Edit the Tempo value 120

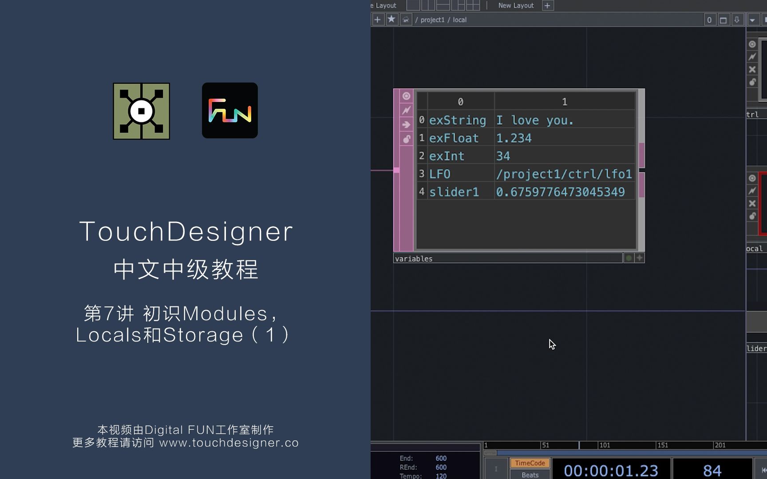pos(441,476)
